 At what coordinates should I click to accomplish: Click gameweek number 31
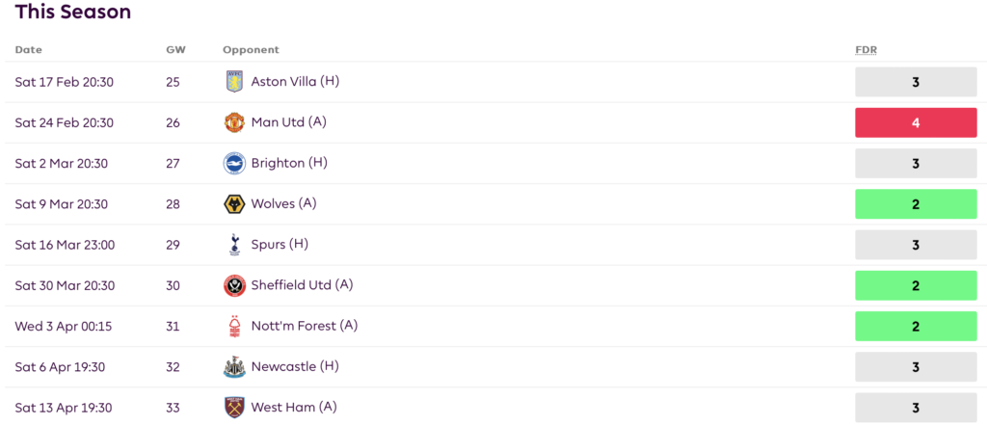[173, 326]
